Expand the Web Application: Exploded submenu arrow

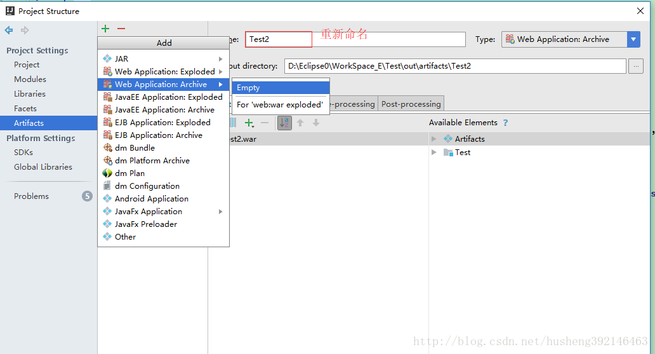(x=221, y=72)
